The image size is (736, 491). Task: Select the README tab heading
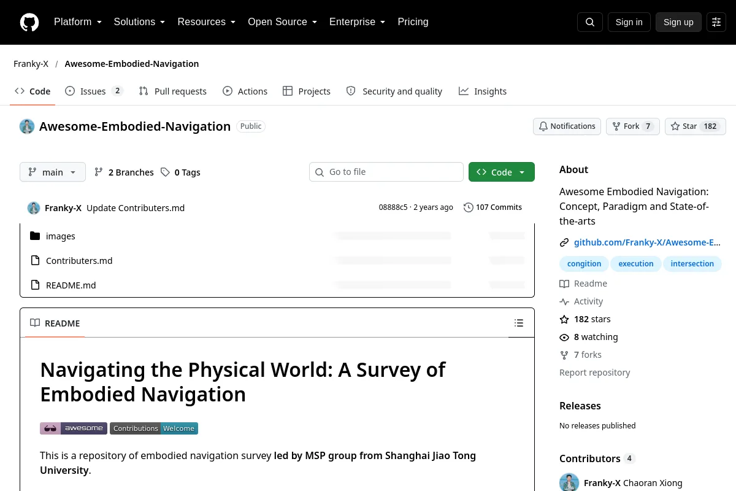point(55,323)
